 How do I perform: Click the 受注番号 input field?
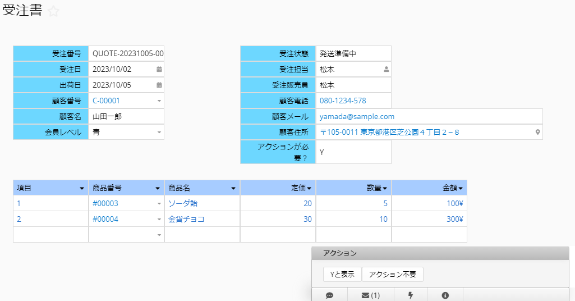127,54
